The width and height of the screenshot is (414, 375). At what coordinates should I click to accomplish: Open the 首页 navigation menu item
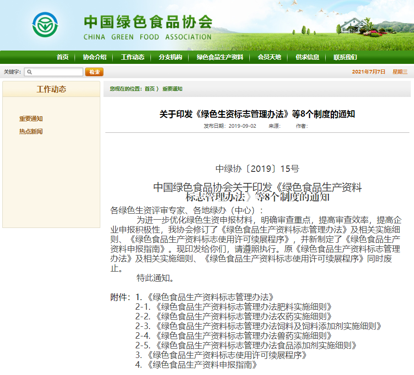click(x=63, y=57)
